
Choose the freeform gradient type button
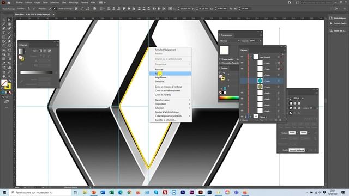[50, 51]
